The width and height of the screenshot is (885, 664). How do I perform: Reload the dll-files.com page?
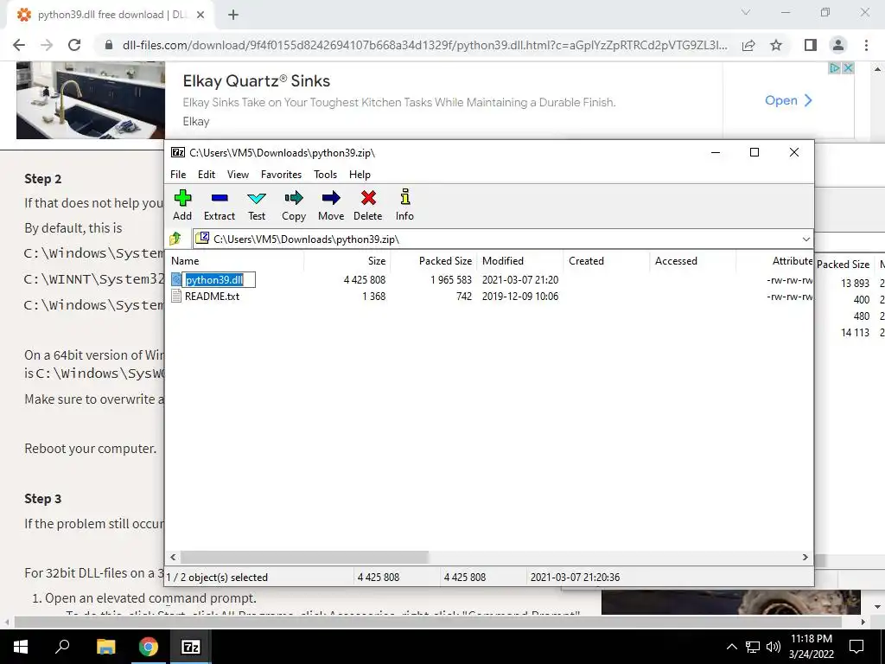click(x=74, y=45)
